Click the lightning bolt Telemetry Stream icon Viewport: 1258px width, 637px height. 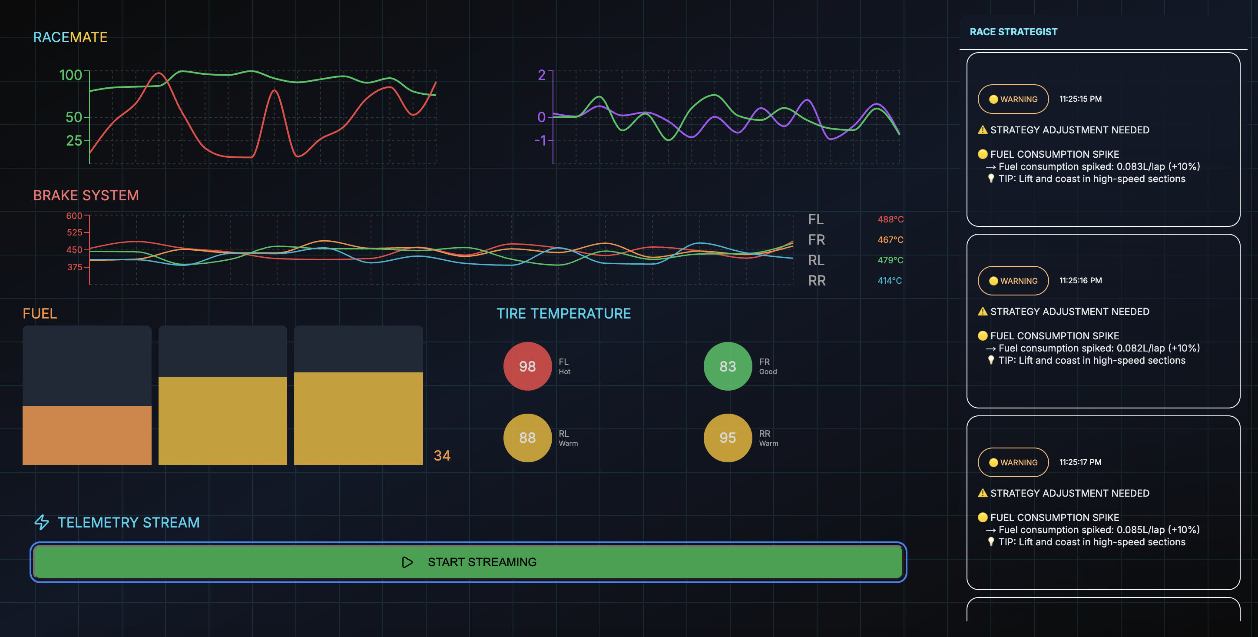(x=42, y=522)
